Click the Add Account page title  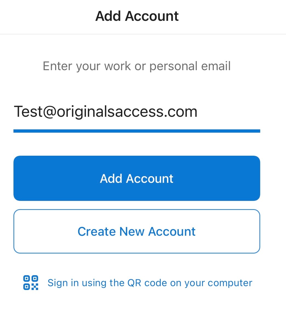click(x=137, y=16)
